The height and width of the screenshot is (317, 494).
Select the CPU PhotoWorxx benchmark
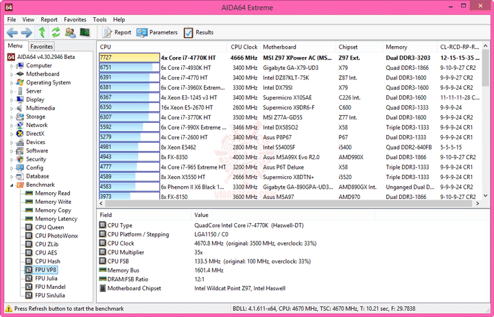click(x=56, y=236)
